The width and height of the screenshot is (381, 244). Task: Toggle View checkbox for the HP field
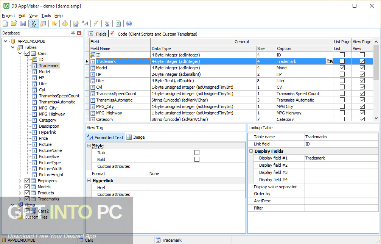[362, 74]
